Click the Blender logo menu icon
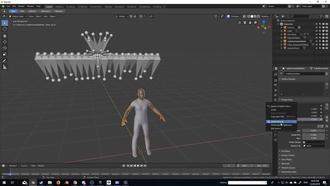Screen dimensions: 330x186 [3, 6]
